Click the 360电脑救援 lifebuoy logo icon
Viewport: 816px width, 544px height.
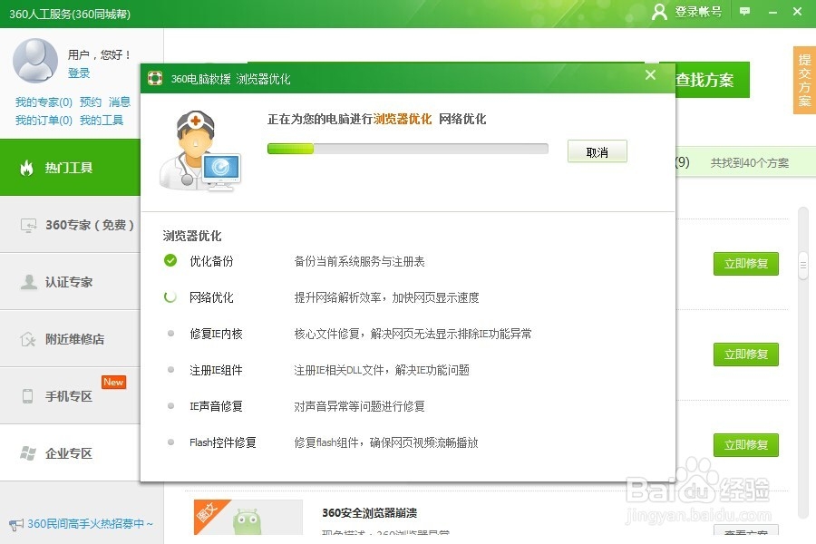click(155, 78)
